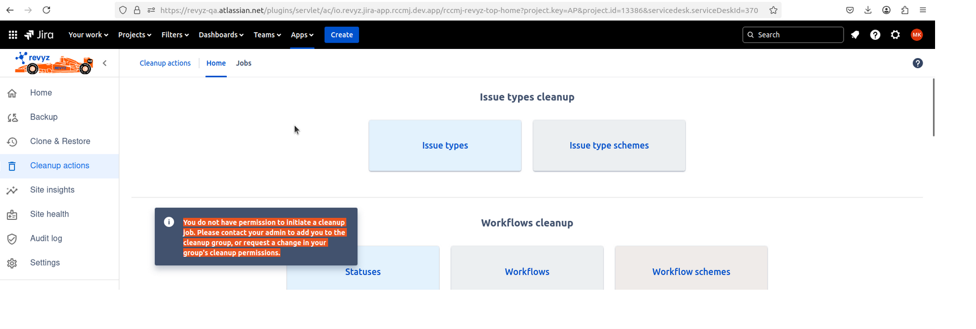
Task: Collapse the Revyz sidebar with chevron
Action: point(104,63)
